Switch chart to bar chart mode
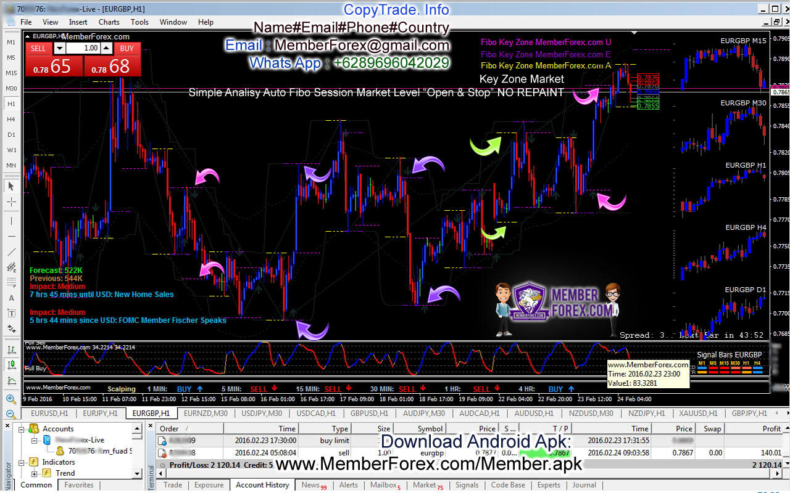 11,349
